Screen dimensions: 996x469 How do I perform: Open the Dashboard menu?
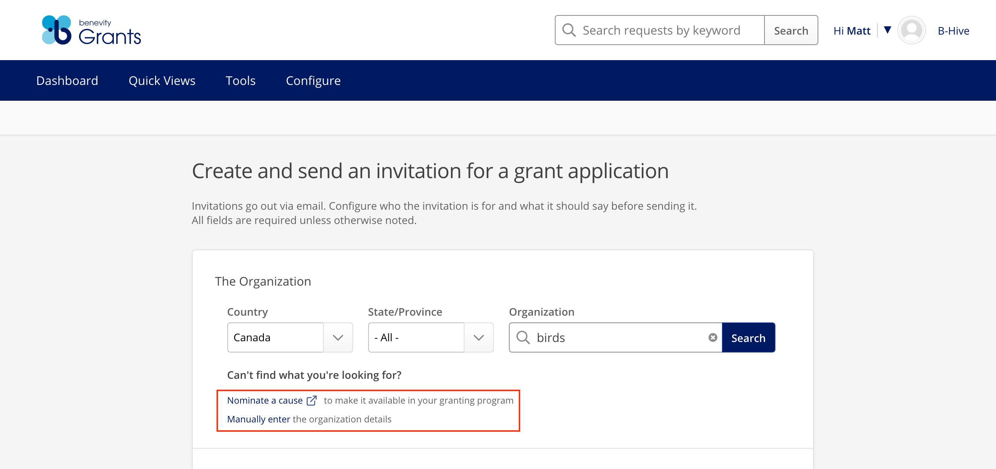pyautogui.click(x=67, y=80)
